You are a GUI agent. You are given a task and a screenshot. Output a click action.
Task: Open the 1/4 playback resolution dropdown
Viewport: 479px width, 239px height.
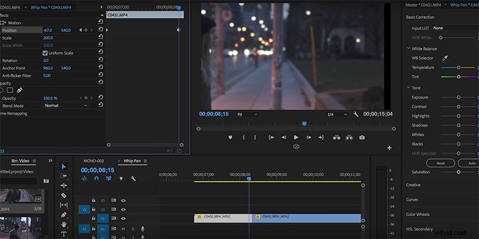(x=337, y=115)
